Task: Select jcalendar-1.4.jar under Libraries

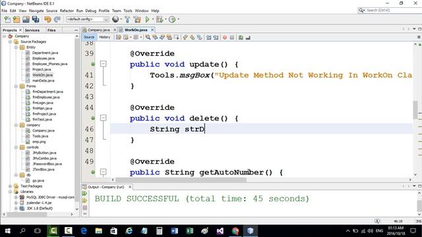Action: click(39, 203)
